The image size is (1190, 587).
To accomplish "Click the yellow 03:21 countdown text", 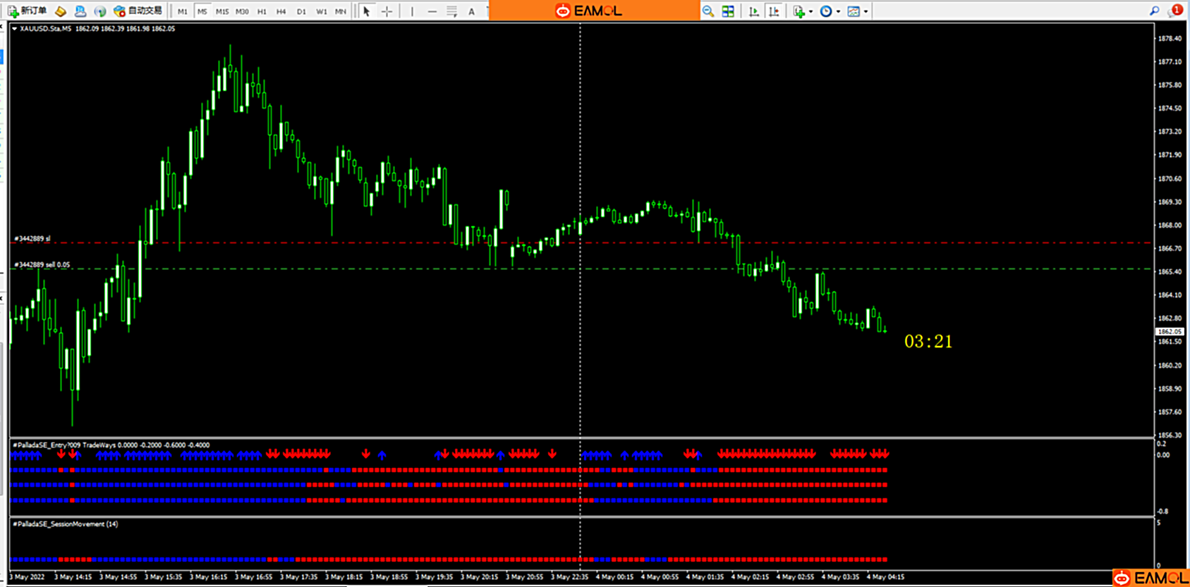I will [x=928, y=342].
